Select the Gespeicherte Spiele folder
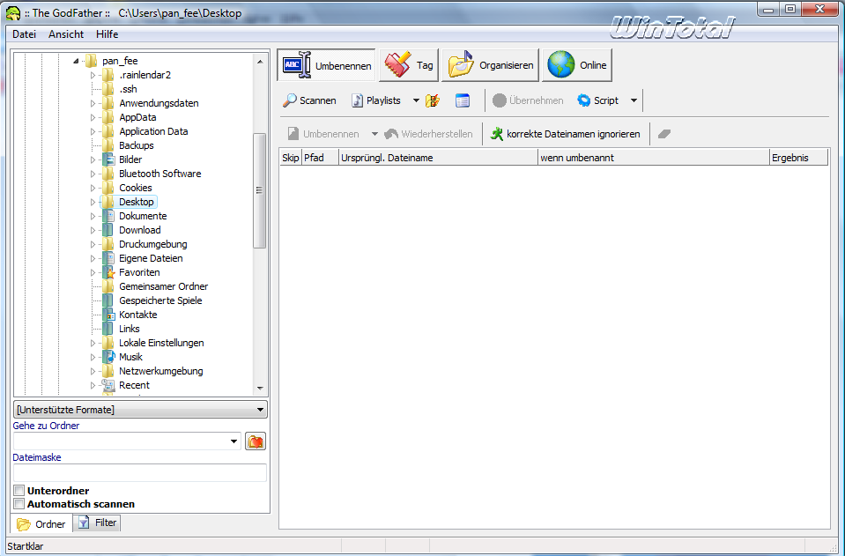Viewport: 845px width, 556px height. (x=160, y=300)
